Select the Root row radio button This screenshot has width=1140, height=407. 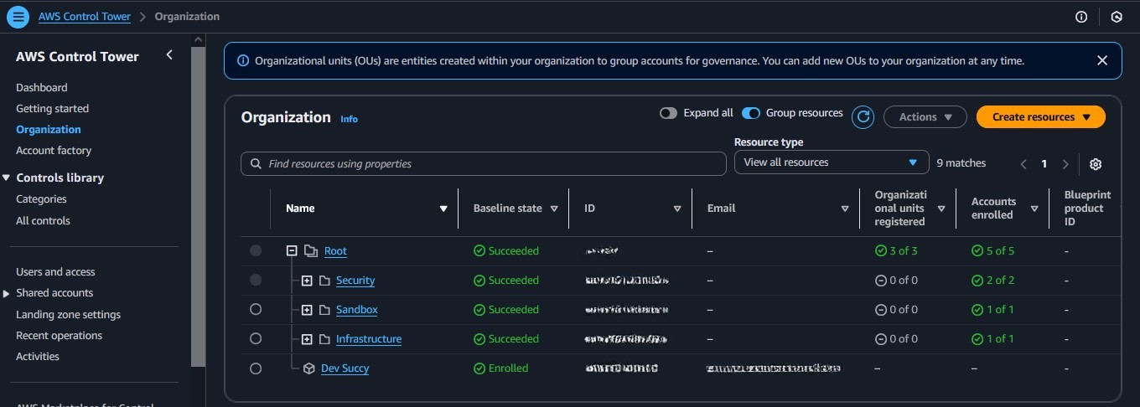click(x=256, y=250)
